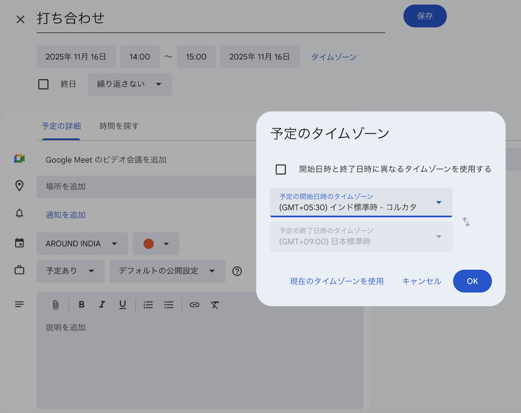The width and height of the screenshot is (521, 413).
Task: Insert a bulleted list
Action: [x=169, y=304]
